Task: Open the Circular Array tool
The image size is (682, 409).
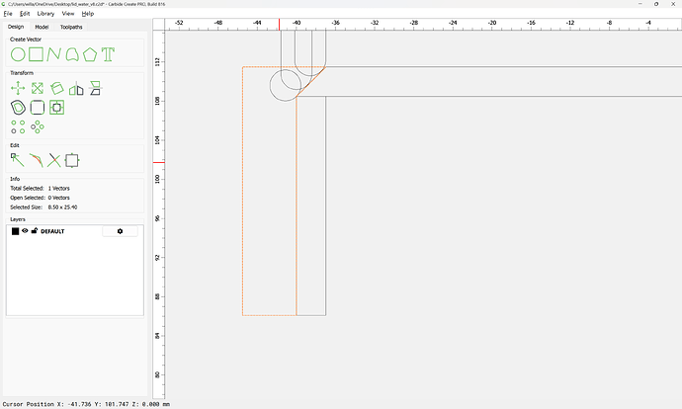Action: tap(38, 126)
